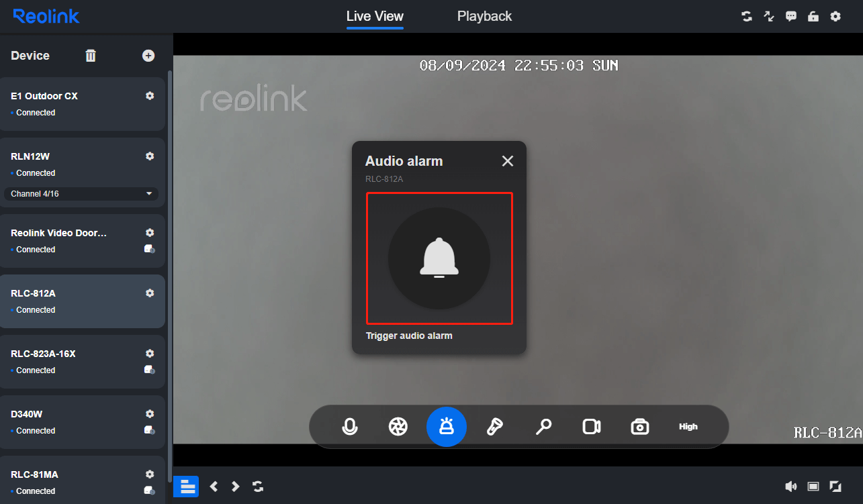Select the RLC-812A device card
863x504 pixels.
tap(82, 301)
